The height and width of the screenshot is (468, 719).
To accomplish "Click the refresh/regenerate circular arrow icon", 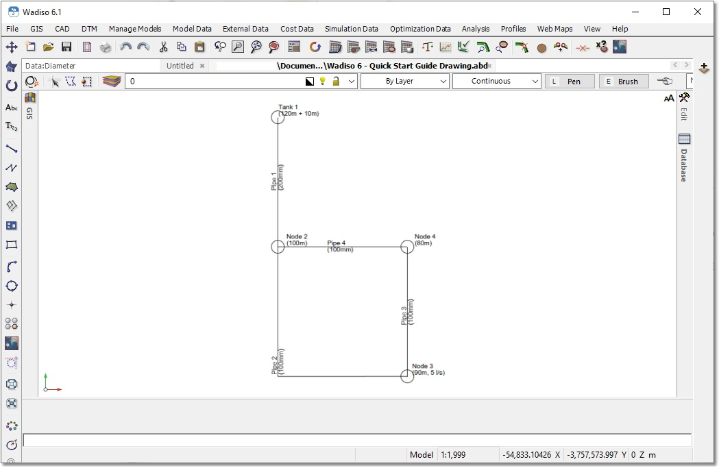I will [315, 47].
